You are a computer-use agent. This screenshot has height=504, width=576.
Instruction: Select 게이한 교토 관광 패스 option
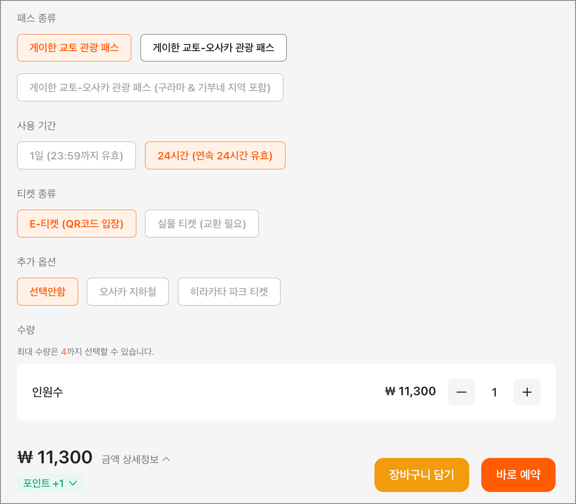[x=74, y=48]
